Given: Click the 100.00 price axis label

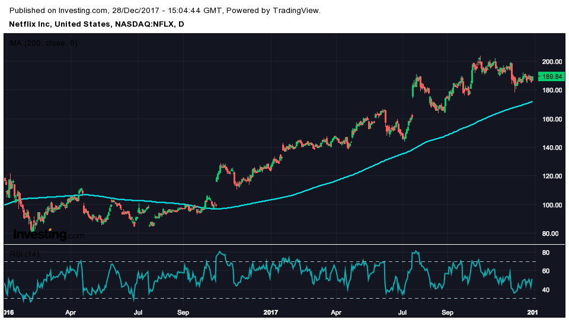Looking at the screenshot, I should pos(552,206).
